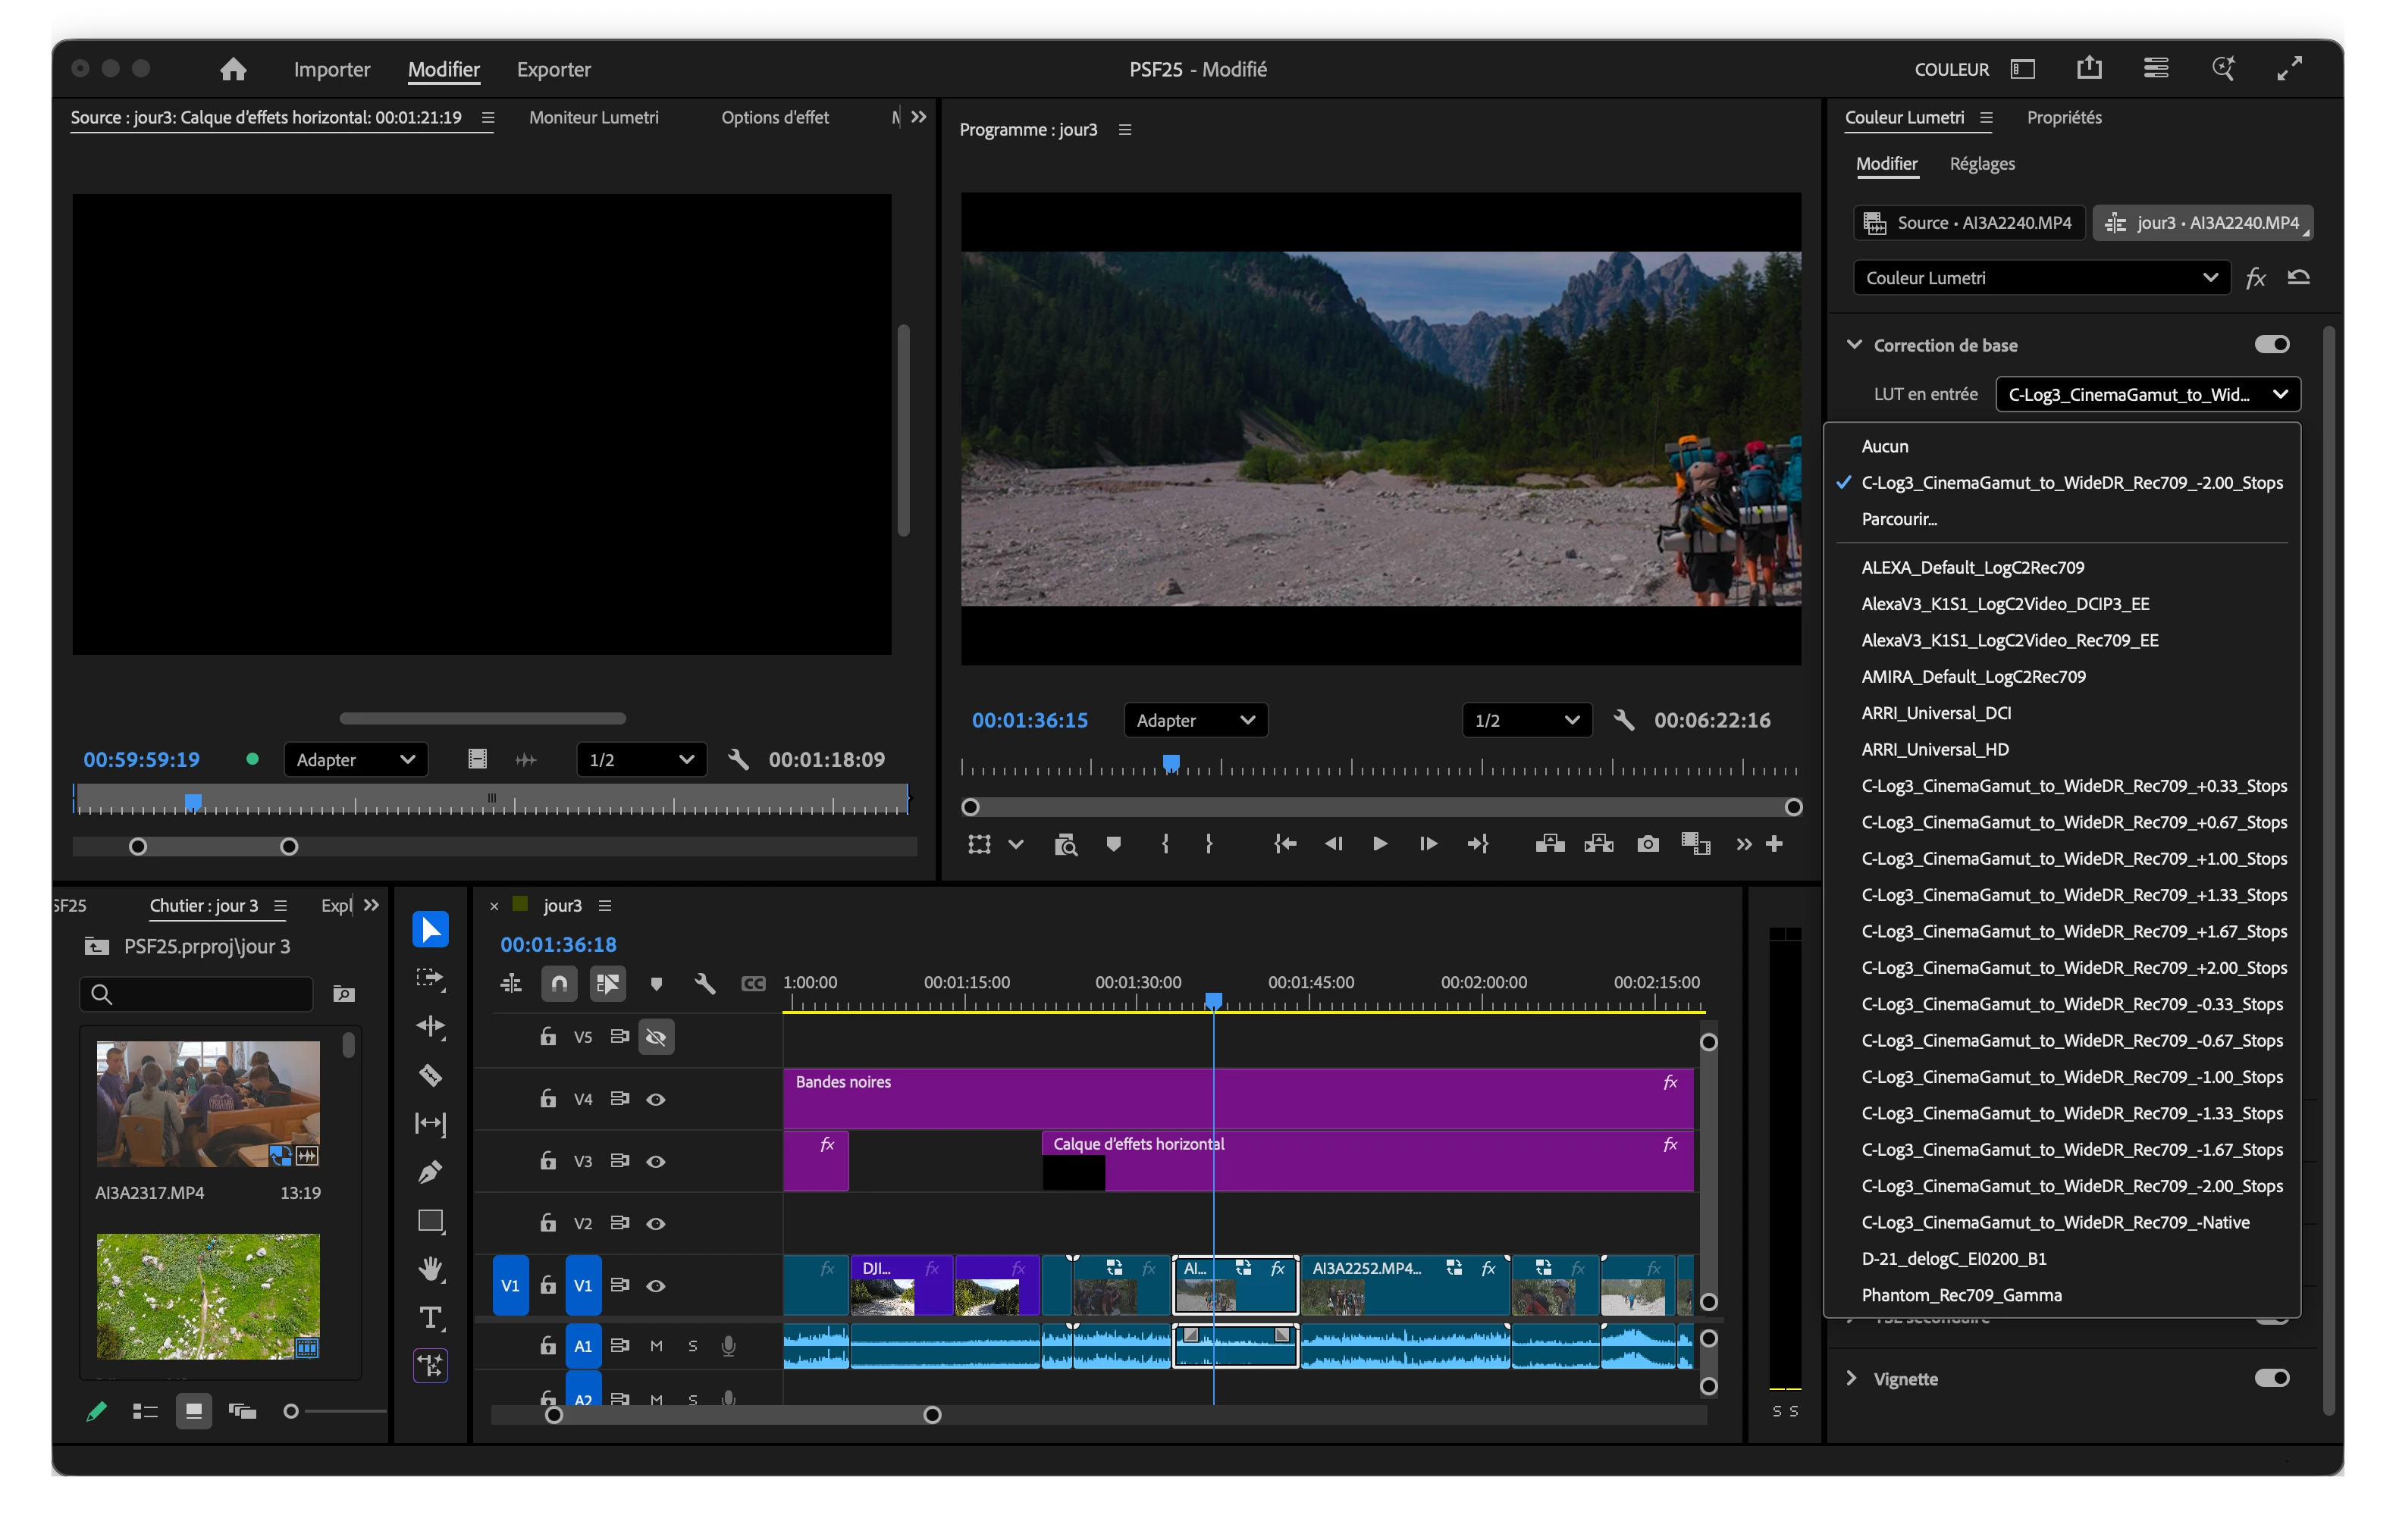The image size is (2396, 1540).
Task: Toggle the Vignette section switch
Action: (x=2271, y=1378)
